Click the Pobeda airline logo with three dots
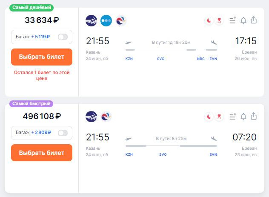 [106, 20]
